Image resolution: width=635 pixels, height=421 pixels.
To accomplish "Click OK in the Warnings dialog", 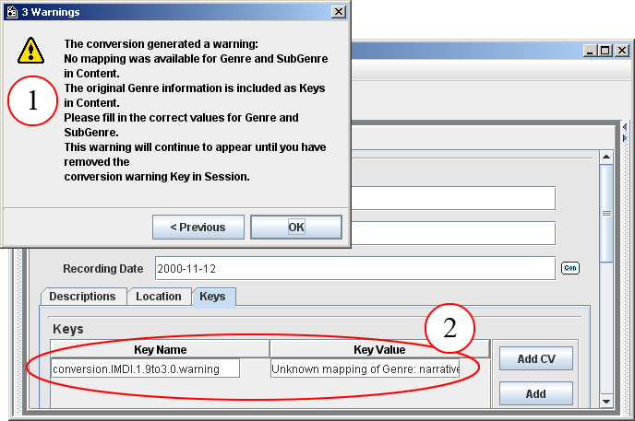I will pos(296,227).
